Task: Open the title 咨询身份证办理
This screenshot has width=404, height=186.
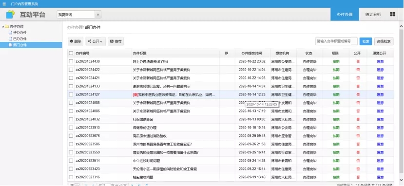Action: (x=145, y=128)
